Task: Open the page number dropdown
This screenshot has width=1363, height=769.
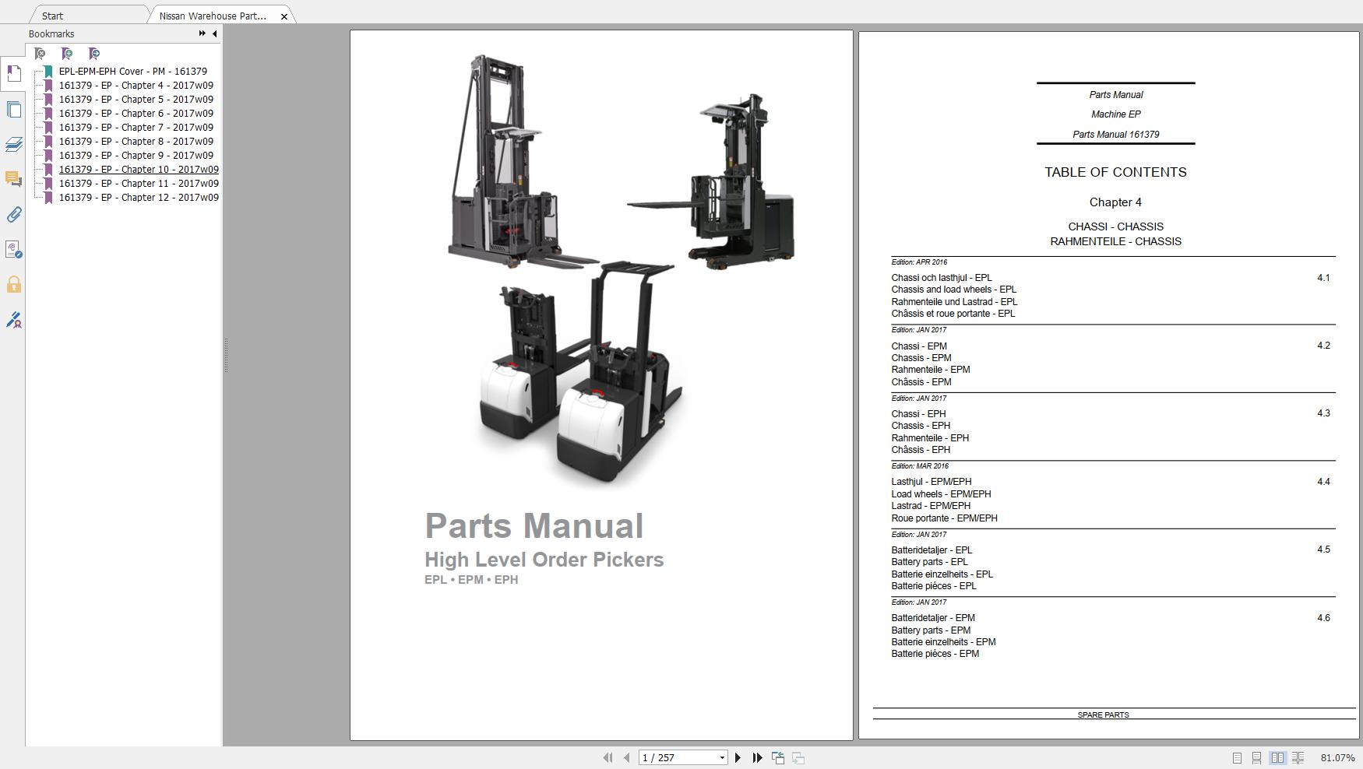Action: [722, 758]
